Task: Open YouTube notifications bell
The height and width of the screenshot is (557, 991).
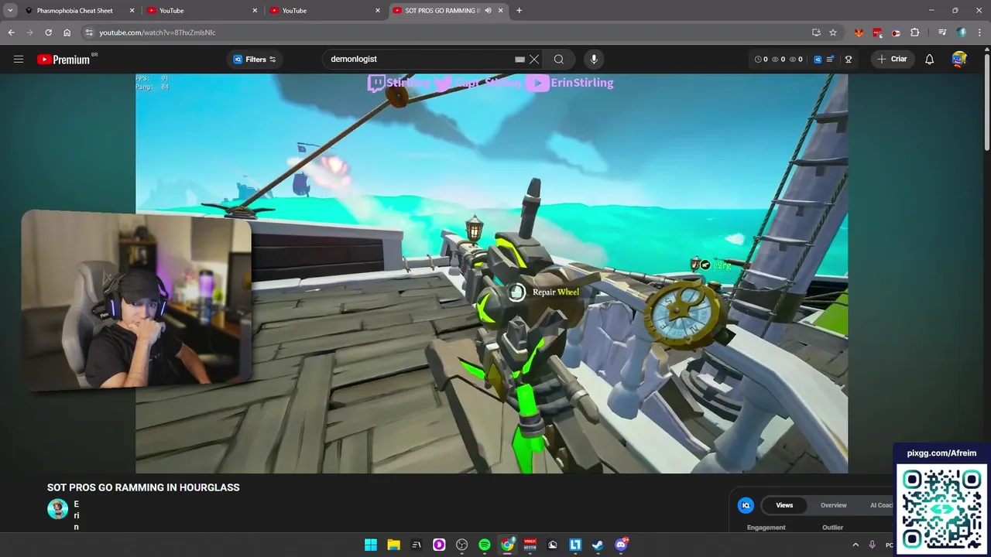Action: tap(929, 59)
